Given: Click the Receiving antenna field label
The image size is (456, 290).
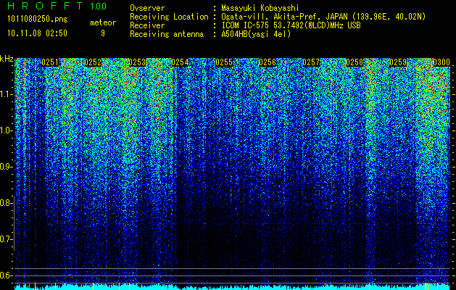Looking at the screenshot, I should click(167, 34).
